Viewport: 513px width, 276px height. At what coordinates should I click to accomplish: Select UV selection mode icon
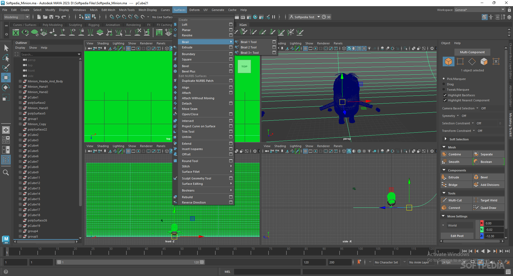tap(496, 62)
